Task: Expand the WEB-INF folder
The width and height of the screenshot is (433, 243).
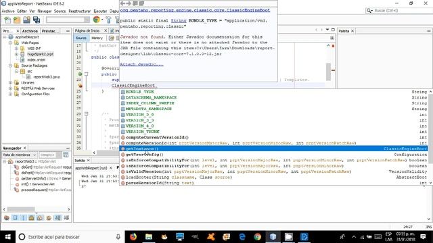Action: tap(16, 49)
